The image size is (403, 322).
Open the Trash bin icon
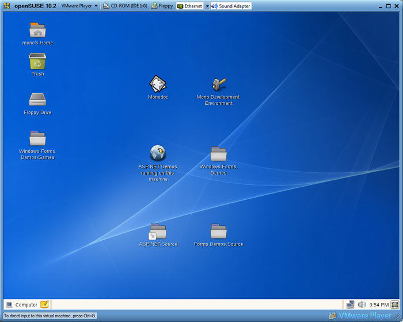pos(37,62)
